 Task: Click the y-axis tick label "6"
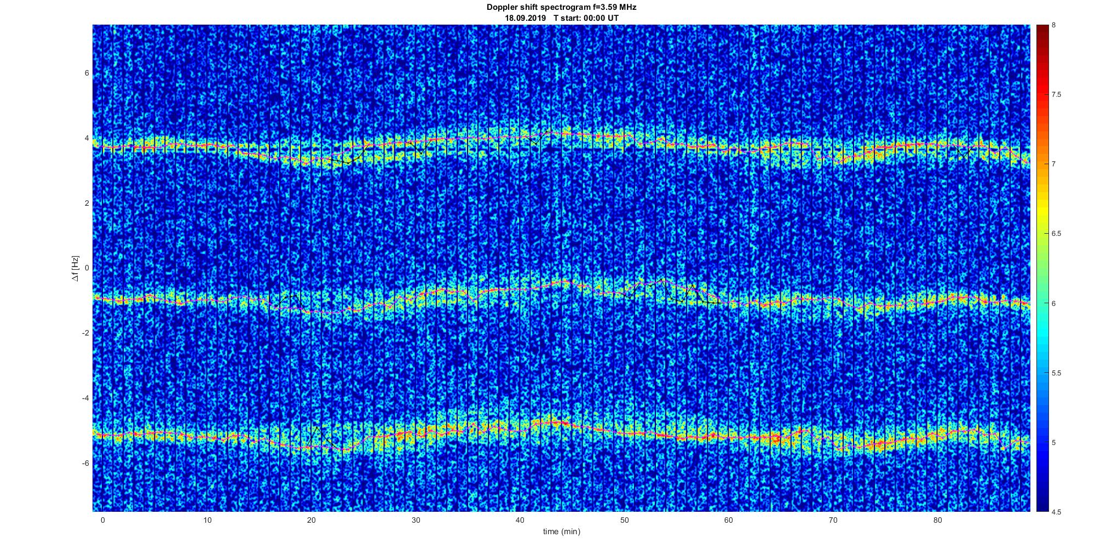pos(87,73)
